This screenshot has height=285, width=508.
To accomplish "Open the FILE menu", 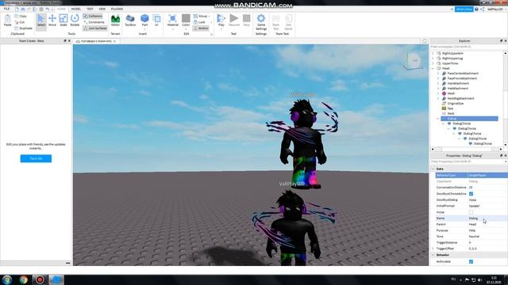I will pyautogui.click(x=6, y=9).
